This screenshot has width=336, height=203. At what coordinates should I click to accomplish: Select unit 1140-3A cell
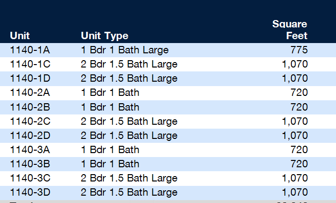[30, 150]
